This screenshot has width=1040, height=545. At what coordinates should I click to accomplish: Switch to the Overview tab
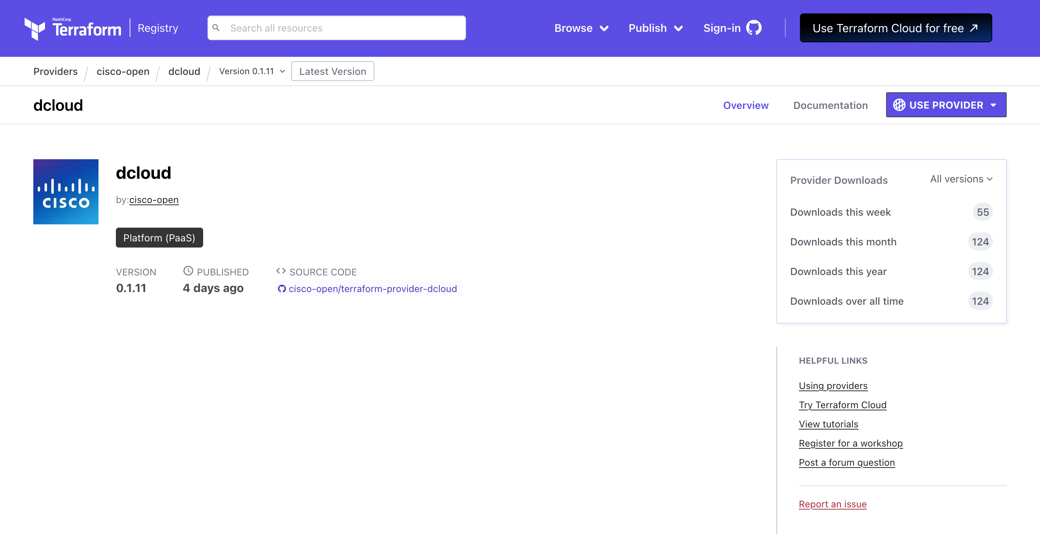pos(746,105)
